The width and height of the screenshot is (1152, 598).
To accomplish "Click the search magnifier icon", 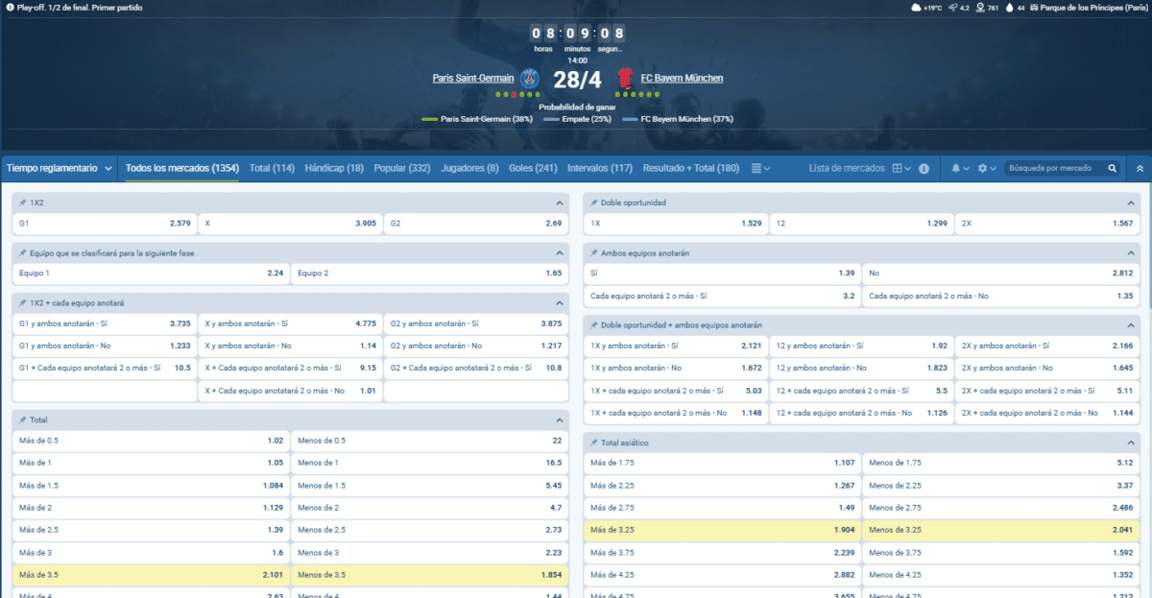I will (x=1113, y=168).
